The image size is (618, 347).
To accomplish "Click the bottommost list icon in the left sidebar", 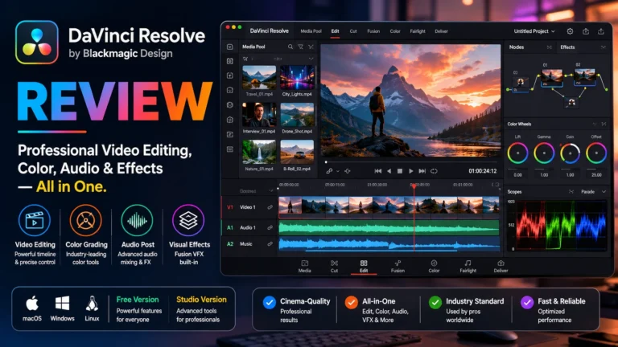I will [x=230, y=149].
